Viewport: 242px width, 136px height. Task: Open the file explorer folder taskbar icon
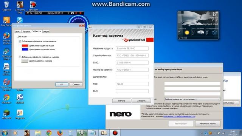pyautogui.click(x=38, y=133)
